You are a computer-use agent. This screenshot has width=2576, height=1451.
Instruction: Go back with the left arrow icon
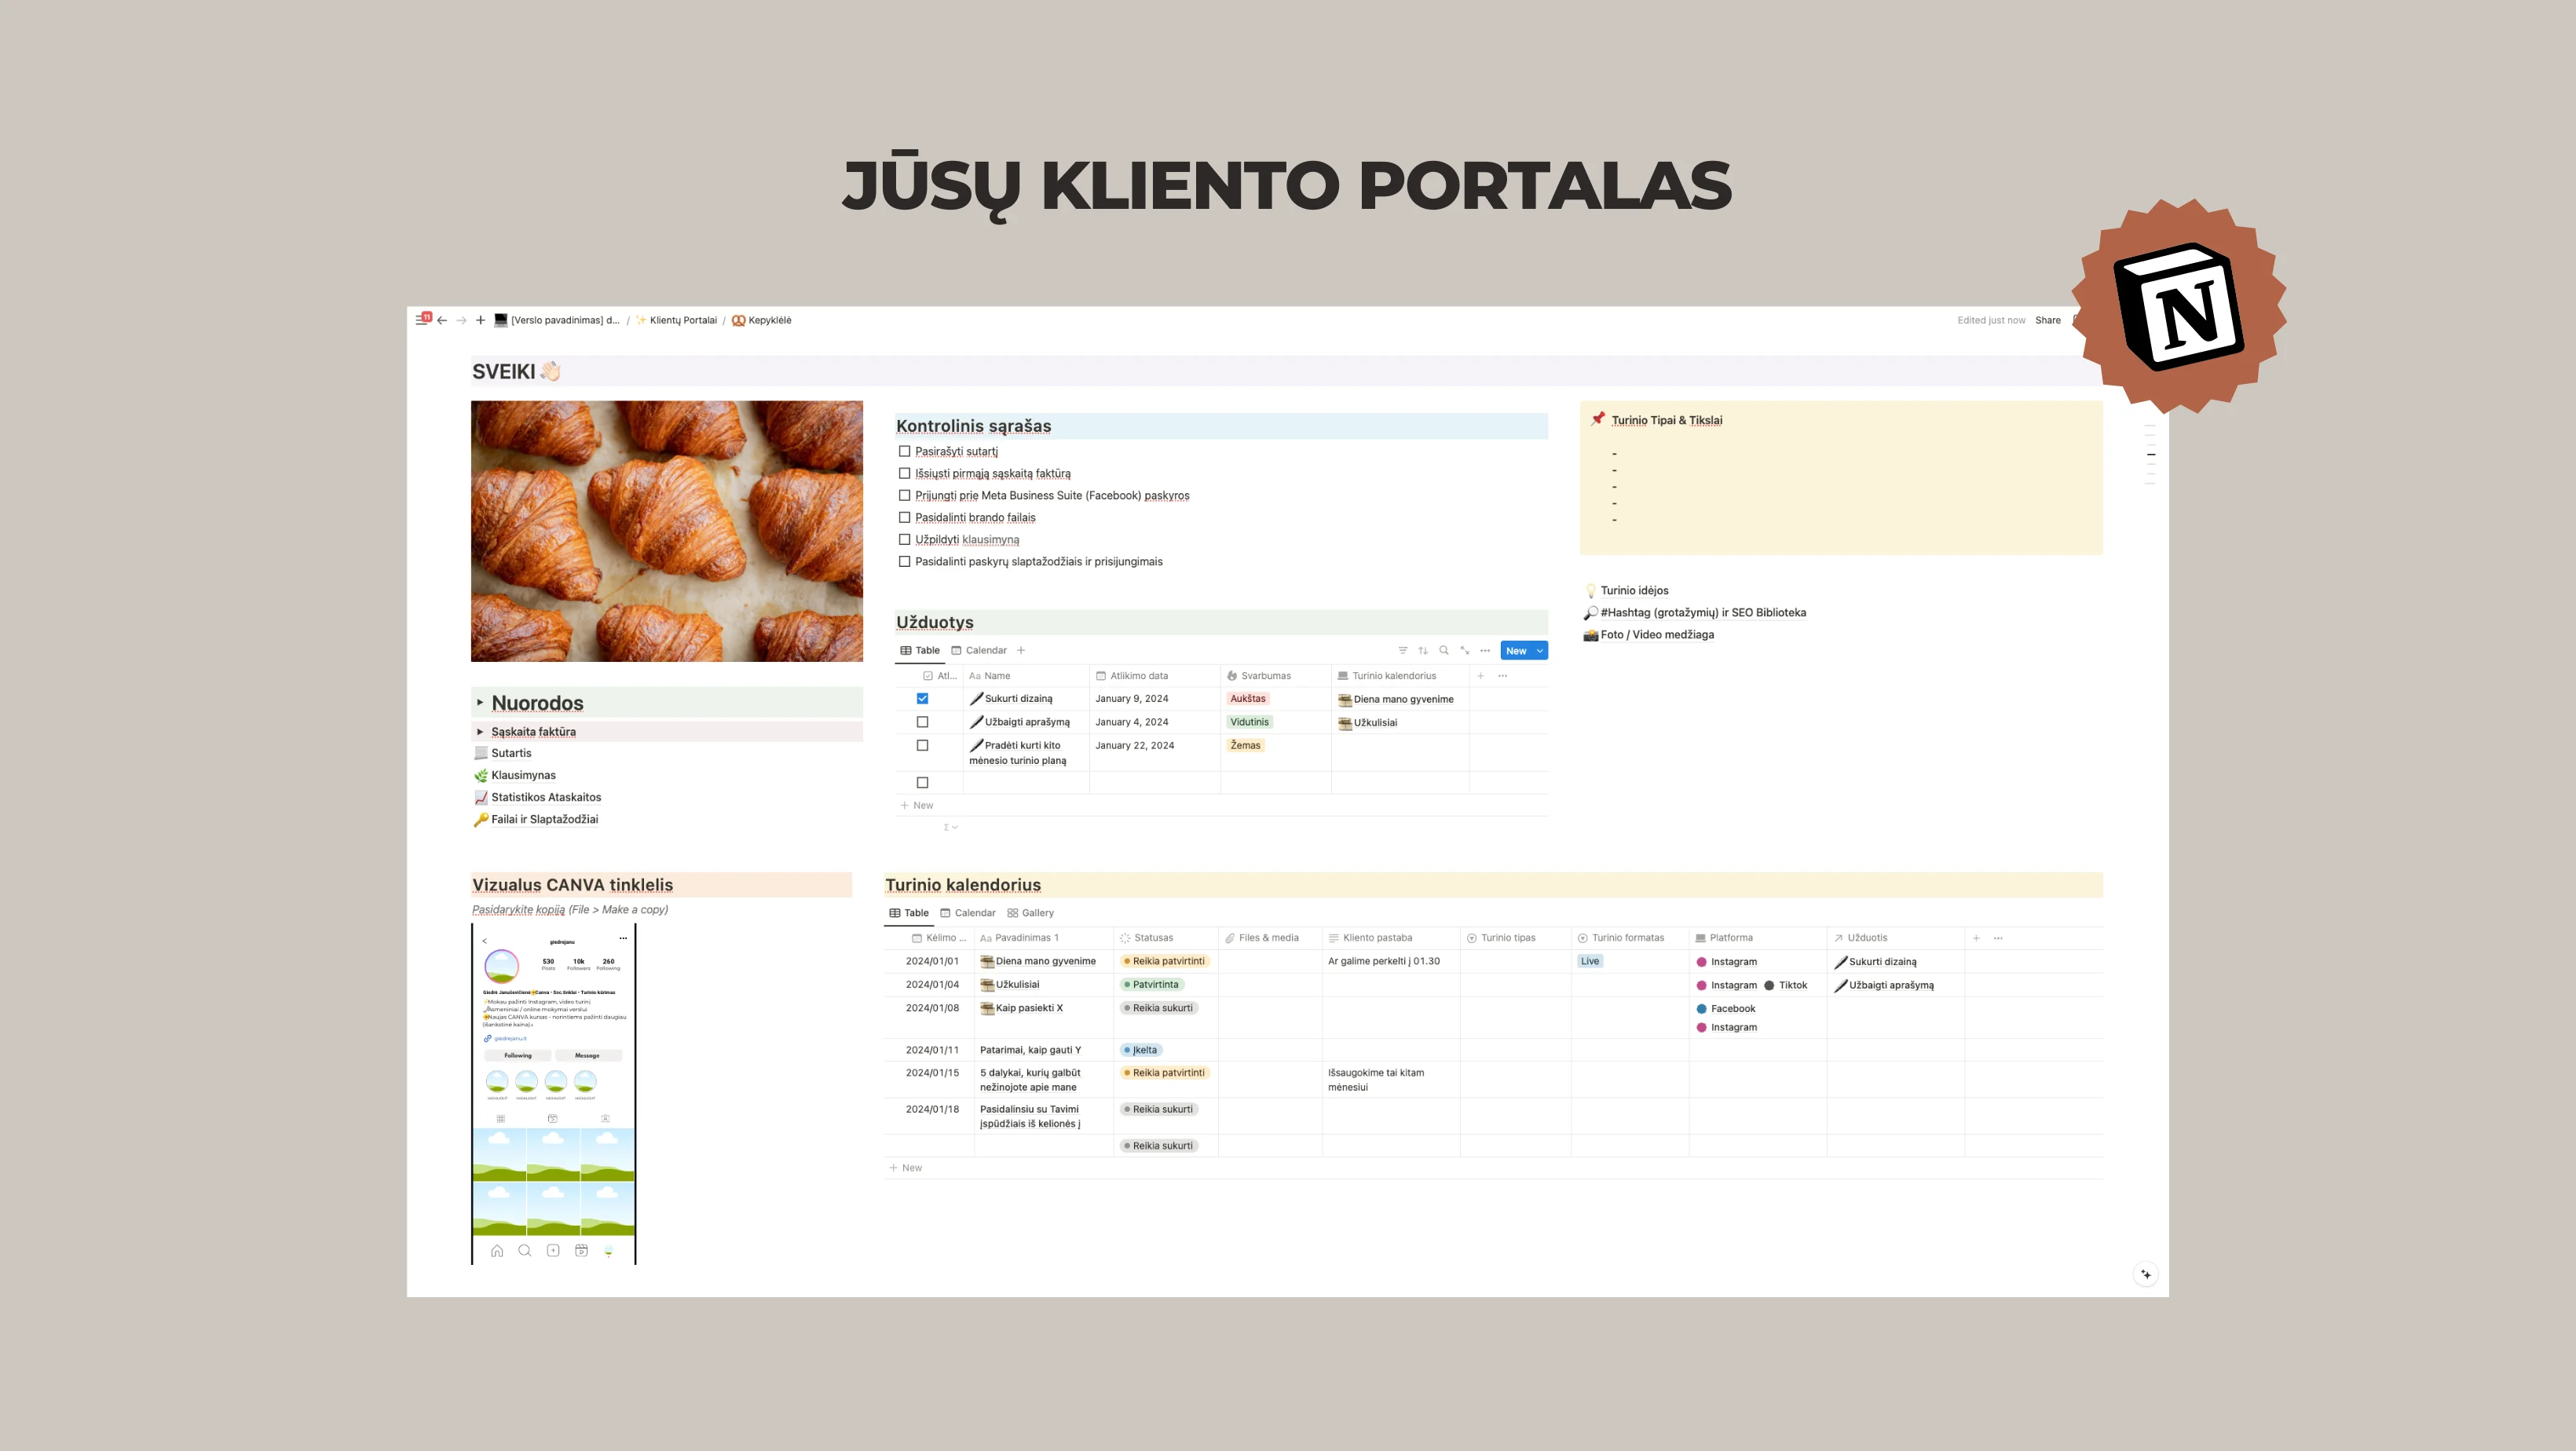[x=442, y=321]
